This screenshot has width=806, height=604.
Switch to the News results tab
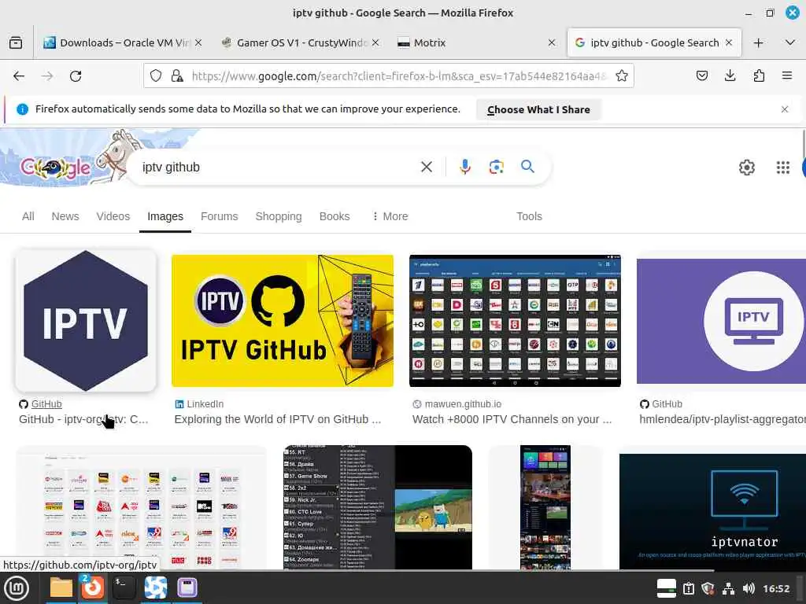(65, 216)
